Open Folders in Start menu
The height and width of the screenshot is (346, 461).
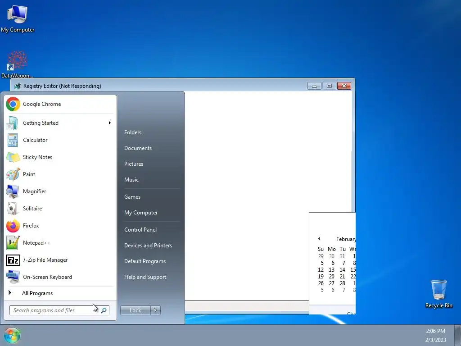133,132
